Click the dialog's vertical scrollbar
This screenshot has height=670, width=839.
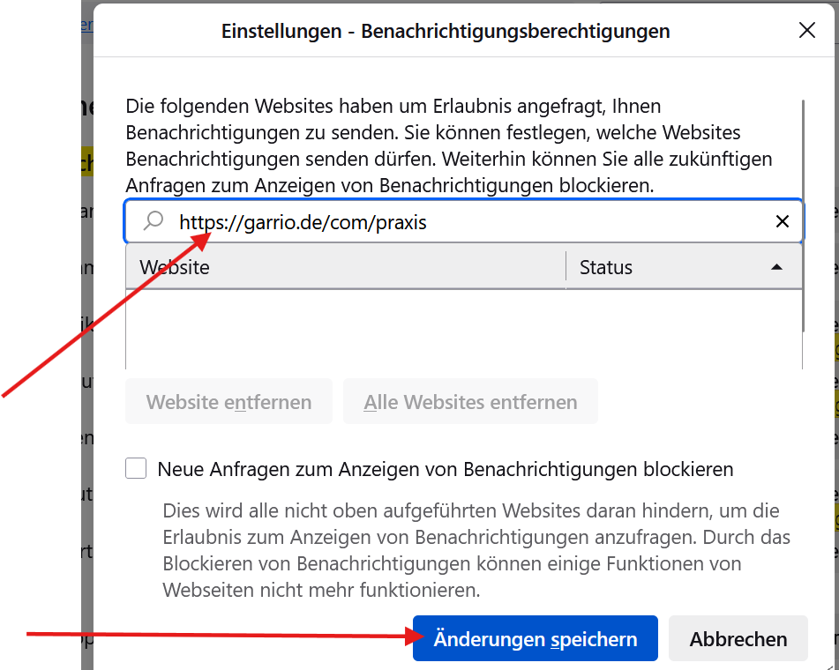803,215
